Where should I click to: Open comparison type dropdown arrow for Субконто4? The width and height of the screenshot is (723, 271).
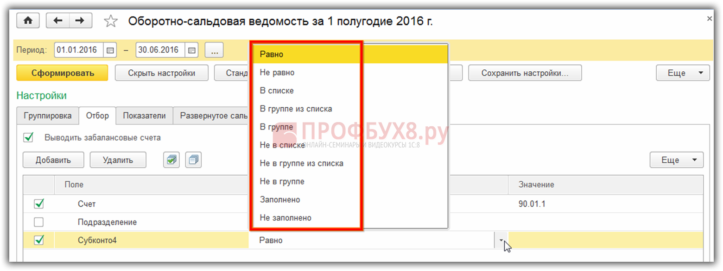coord(501,240)
